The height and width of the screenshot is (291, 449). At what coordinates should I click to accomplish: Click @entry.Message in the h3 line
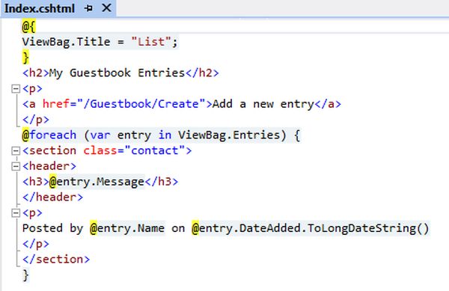click(x=97, y=182)
